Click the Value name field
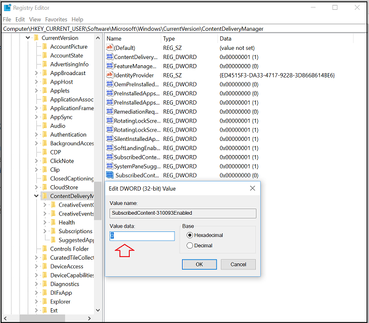 pos(183,213)
